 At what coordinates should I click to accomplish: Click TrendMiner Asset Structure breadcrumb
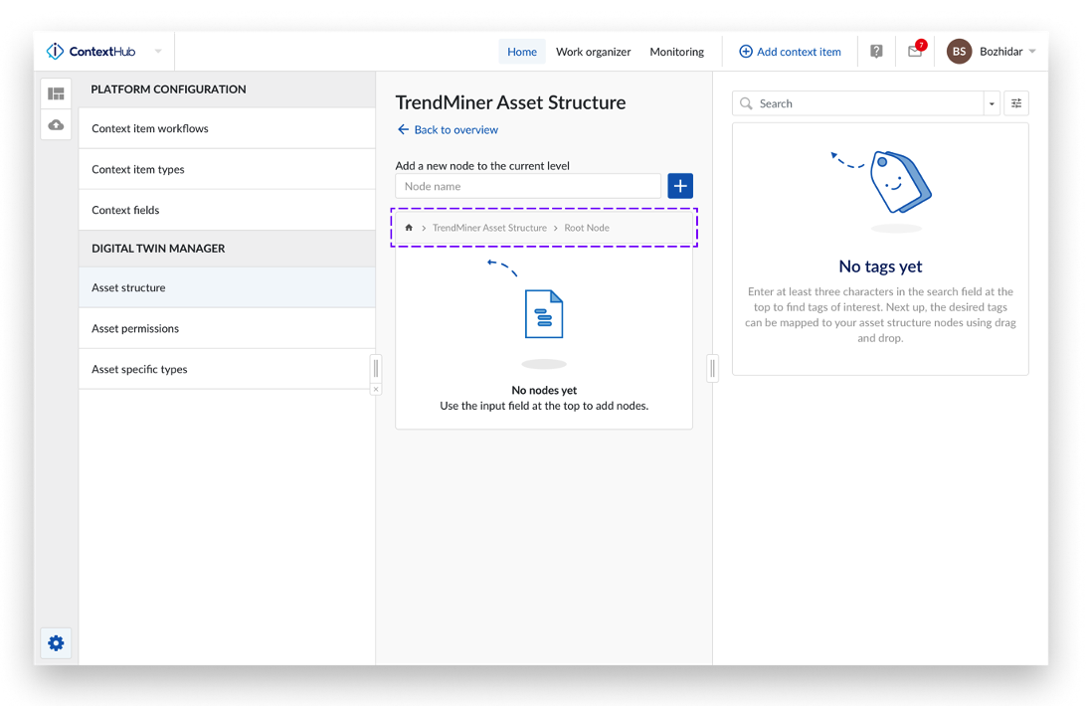coord(489,228)
